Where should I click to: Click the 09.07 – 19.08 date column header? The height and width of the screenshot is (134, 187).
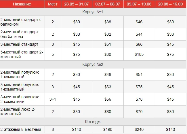[x=139, y=4]
